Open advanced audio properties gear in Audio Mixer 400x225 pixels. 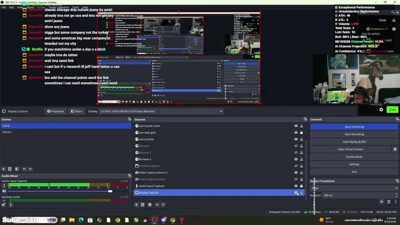point(3,205)
